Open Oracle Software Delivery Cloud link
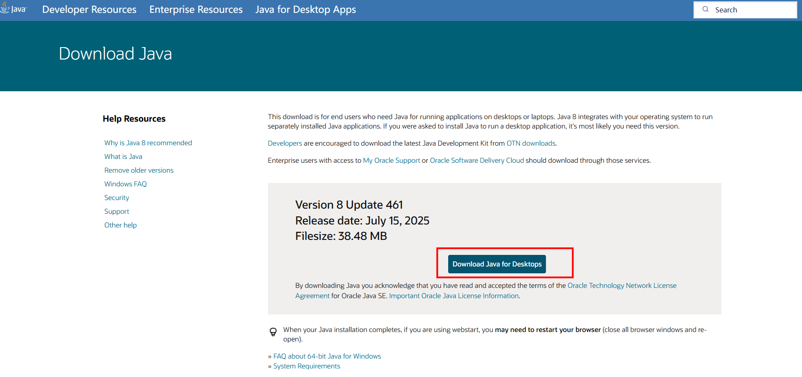The image size is (802, 377). tap(477, 160)
